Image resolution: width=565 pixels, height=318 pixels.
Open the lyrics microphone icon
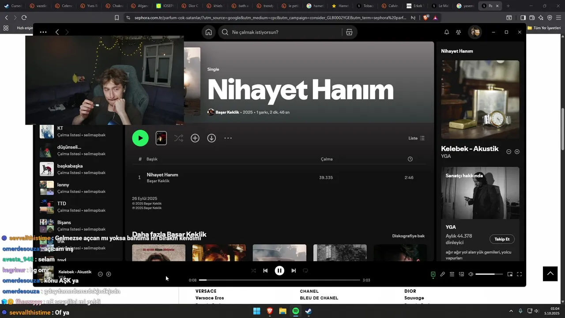coord(442,274)
